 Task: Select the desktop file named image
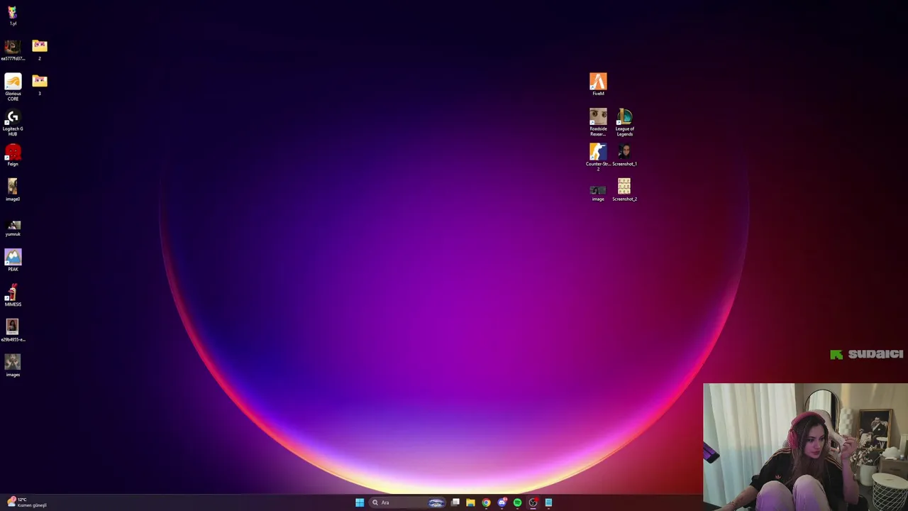pos(598,192)
